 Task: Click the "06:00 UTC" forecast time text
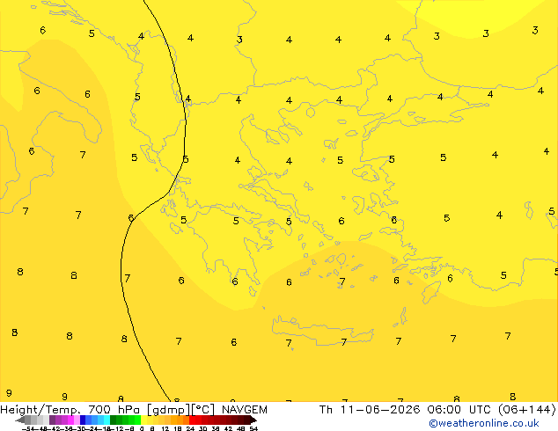point(460,410)
